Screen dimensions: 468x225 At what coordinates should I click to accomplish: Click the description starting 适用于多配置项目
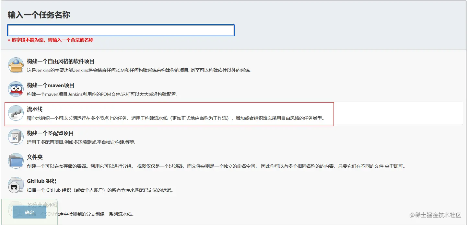(81, 142)
